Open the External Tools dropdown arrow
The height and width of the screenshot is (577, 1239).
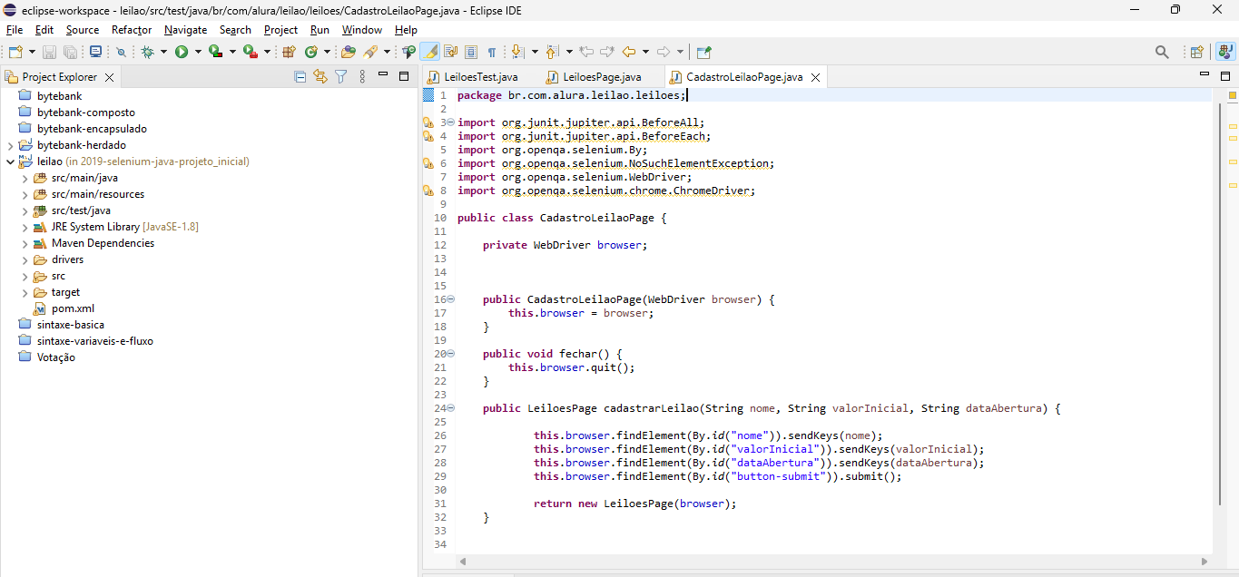(x=267, y=52)
